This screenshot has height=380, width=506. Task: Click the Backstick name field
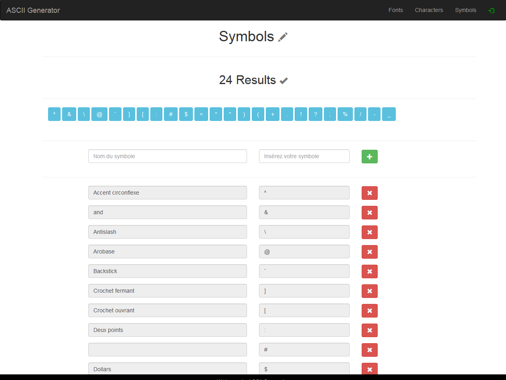tap(168, 271)
